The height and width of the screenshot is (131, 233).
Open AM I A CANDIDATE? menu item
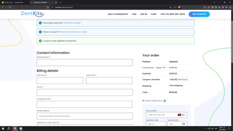pyautogui.click(x=118, y=14)
